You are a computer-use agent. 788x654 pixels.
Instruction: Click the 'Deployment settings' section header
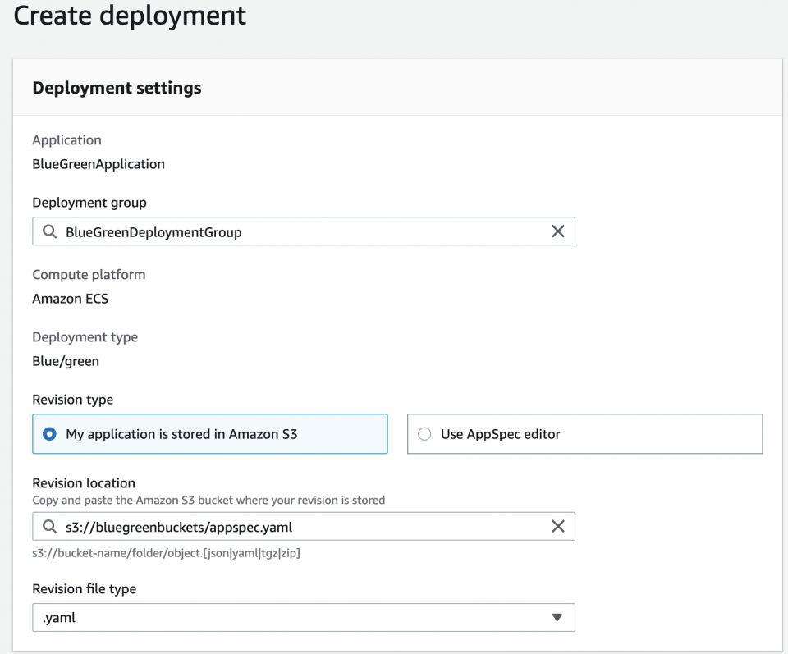[x=117, y=88]
